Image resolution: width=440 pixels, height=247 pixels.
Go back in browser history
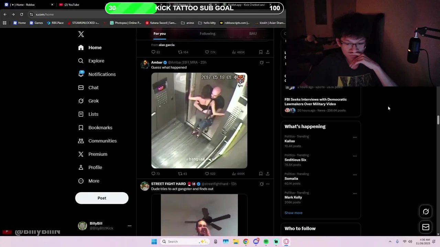pyautogui.click(x=5, y=14)
